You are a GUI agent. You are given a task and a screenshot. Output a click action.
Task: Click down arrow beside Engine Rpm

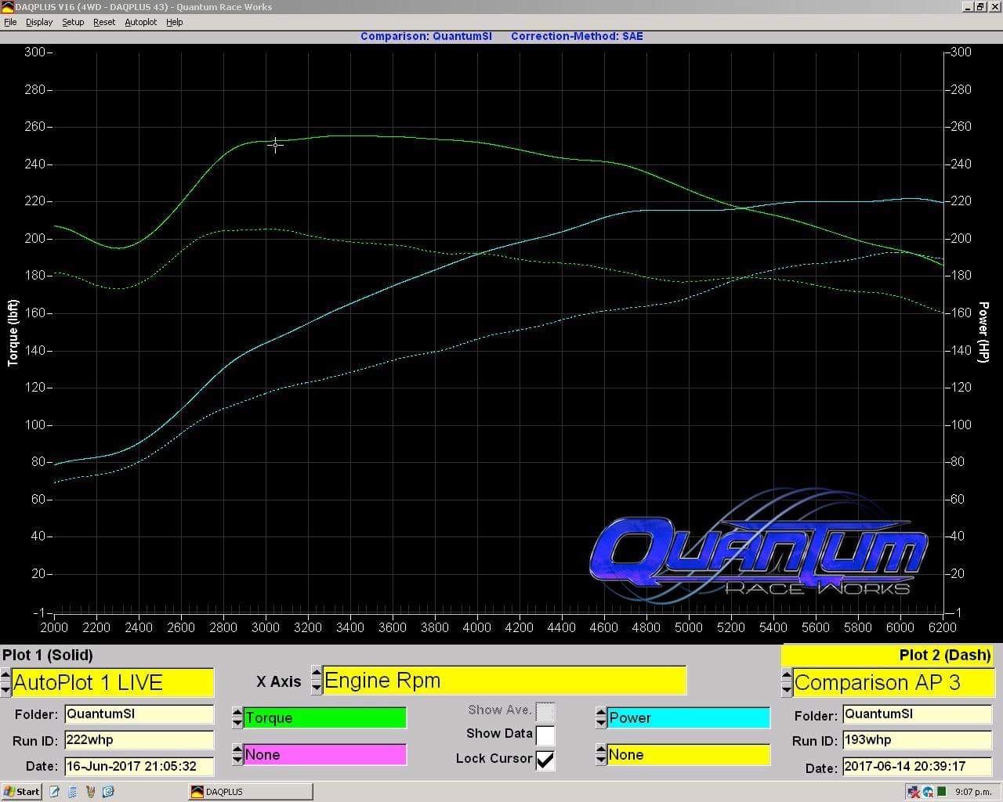point(317,687)
